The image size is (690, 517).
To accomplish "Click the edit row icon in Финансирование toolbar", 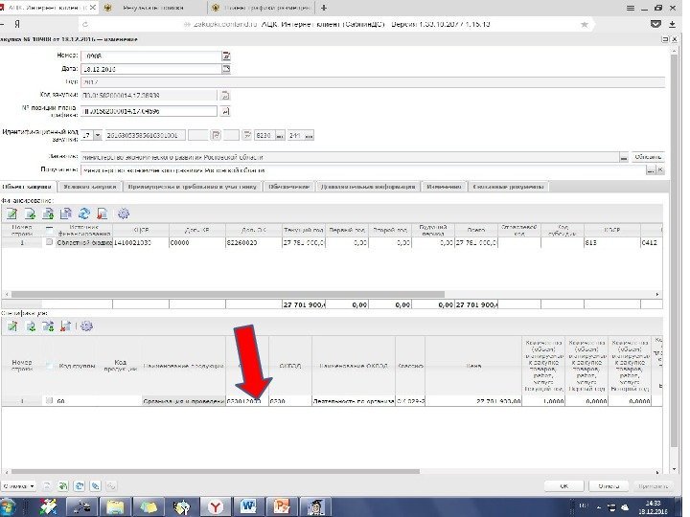I will click(12, 214).
